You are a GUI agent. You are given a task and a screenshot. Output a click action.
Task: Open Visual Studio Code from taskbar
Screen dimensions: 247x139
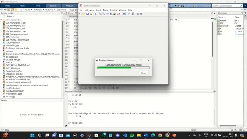coord(125,136)
